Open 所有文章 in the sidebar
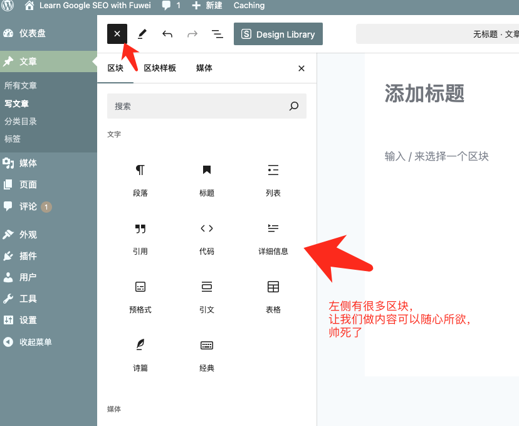 [21, 85]
